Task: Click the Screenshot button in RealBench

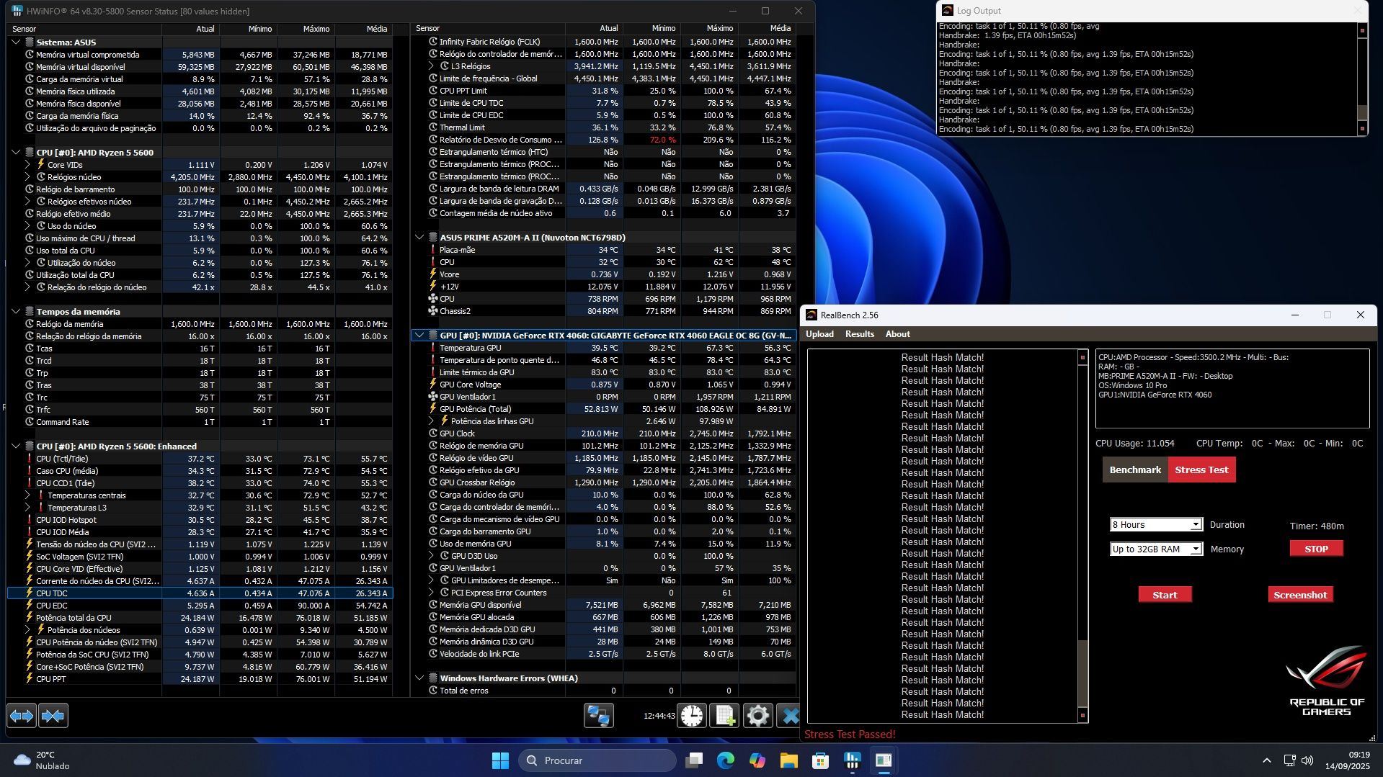Action: click(1300, 595)
